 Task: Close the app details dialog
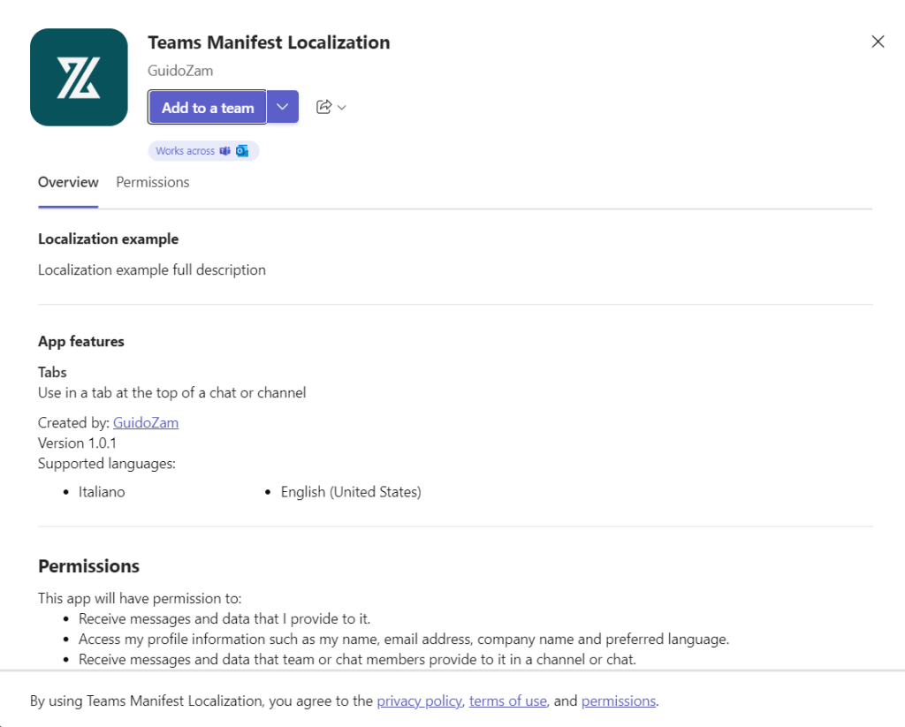tap(878, 42)
